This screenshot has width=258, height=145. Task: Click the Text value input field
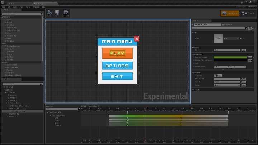tap(227, 50)
